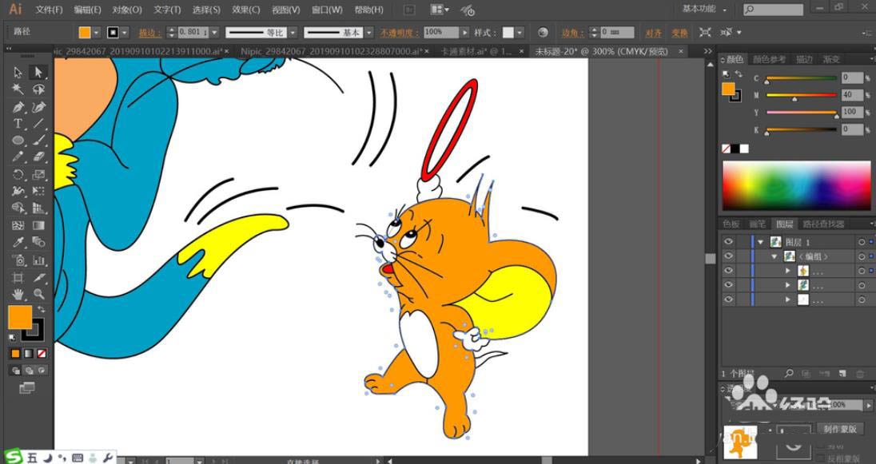The width and height of the screenshot is (876, 464).
Task: Delete selection via Layers trash icon
Action: [x=861, y=373]
